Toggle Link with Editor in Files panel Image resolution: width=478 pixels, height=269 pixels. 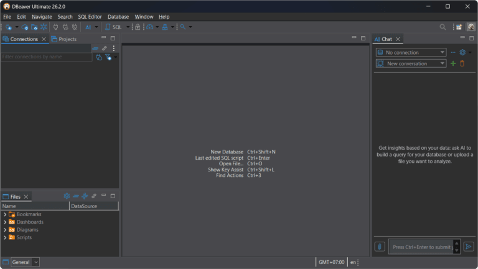[x=94, y=196]
